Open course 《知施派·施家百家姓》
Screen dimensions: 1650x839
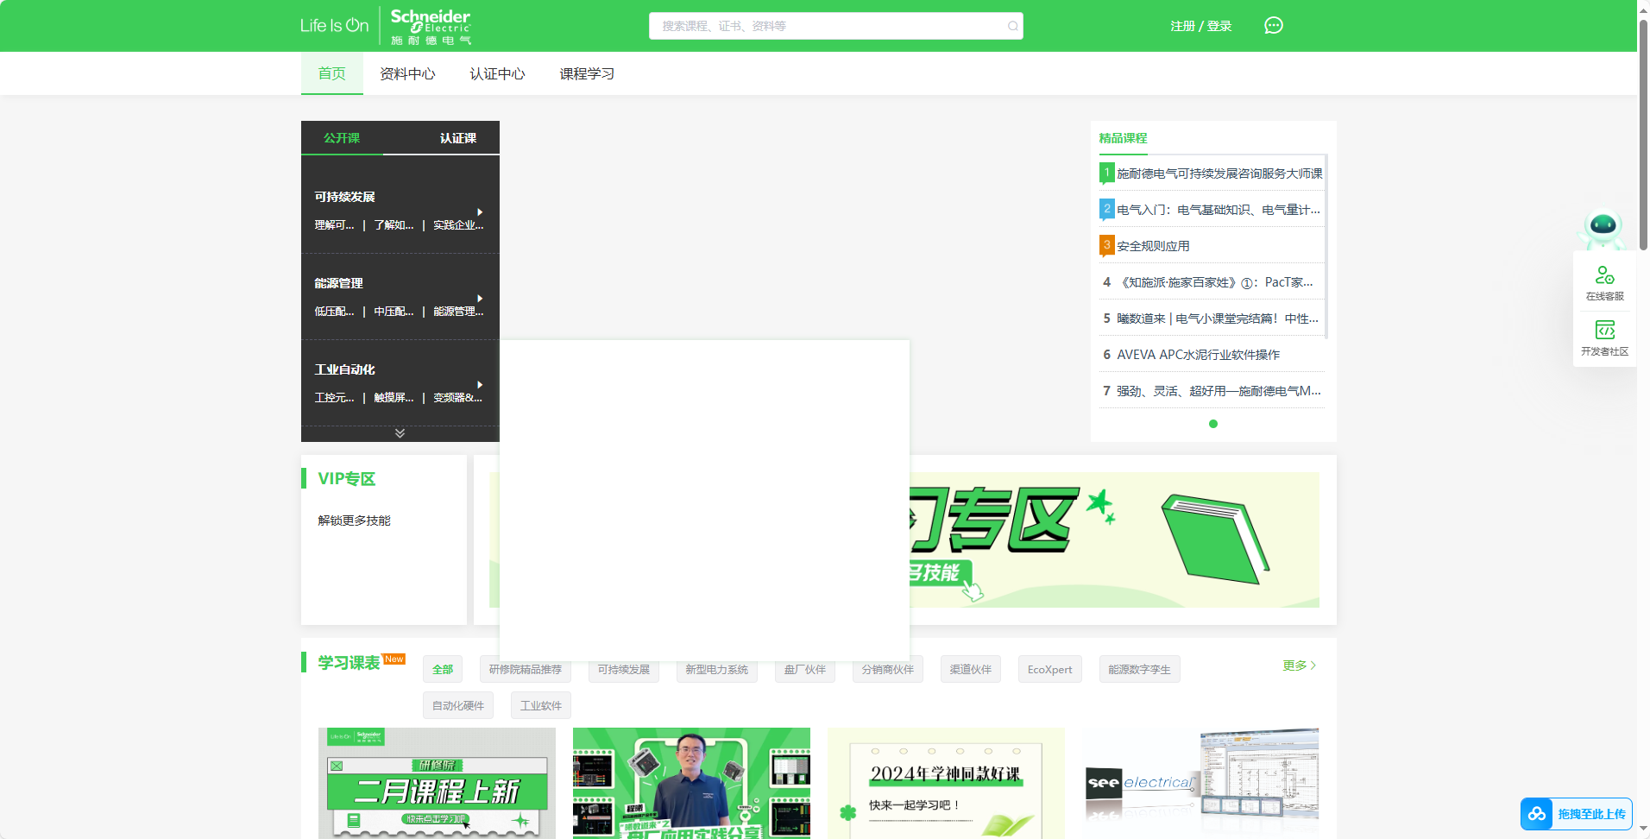tap(1215, 282)
